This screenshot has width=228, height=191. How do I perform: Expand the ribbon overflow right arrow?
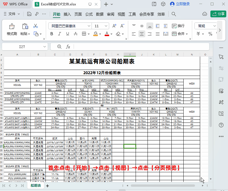tap(220, 30)
